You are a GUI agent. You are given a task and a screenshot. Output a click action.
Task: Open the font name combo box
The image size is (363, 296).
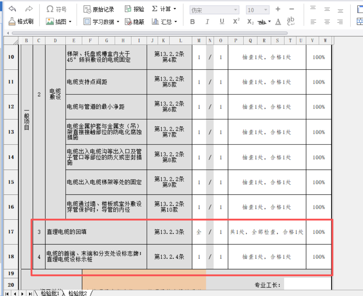pos(214,10)
